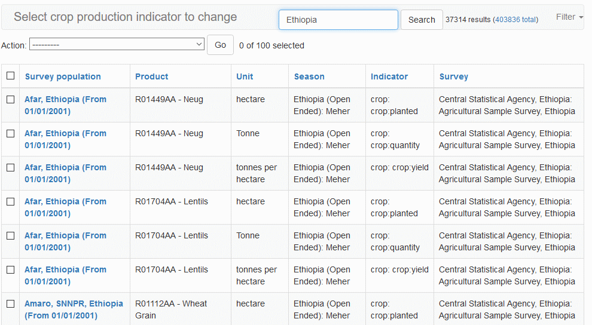The width and height of the screenshot is (592, 325).
Task: Check the first Afar Neug hectare row checkbox
Action: [10, 100]
